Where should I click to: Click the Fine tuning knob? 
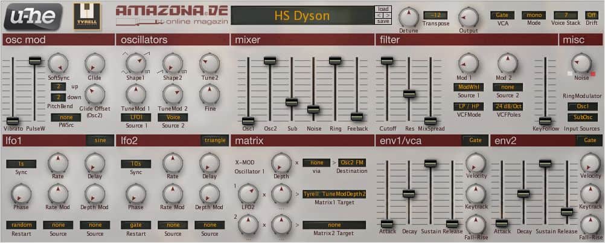(210, 94)
